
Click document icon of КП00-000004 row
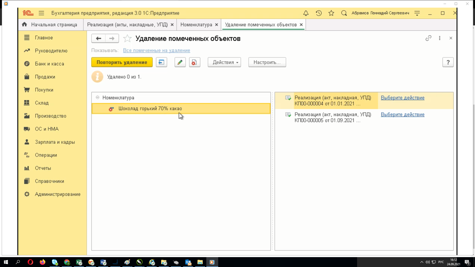tap(288, 98)
